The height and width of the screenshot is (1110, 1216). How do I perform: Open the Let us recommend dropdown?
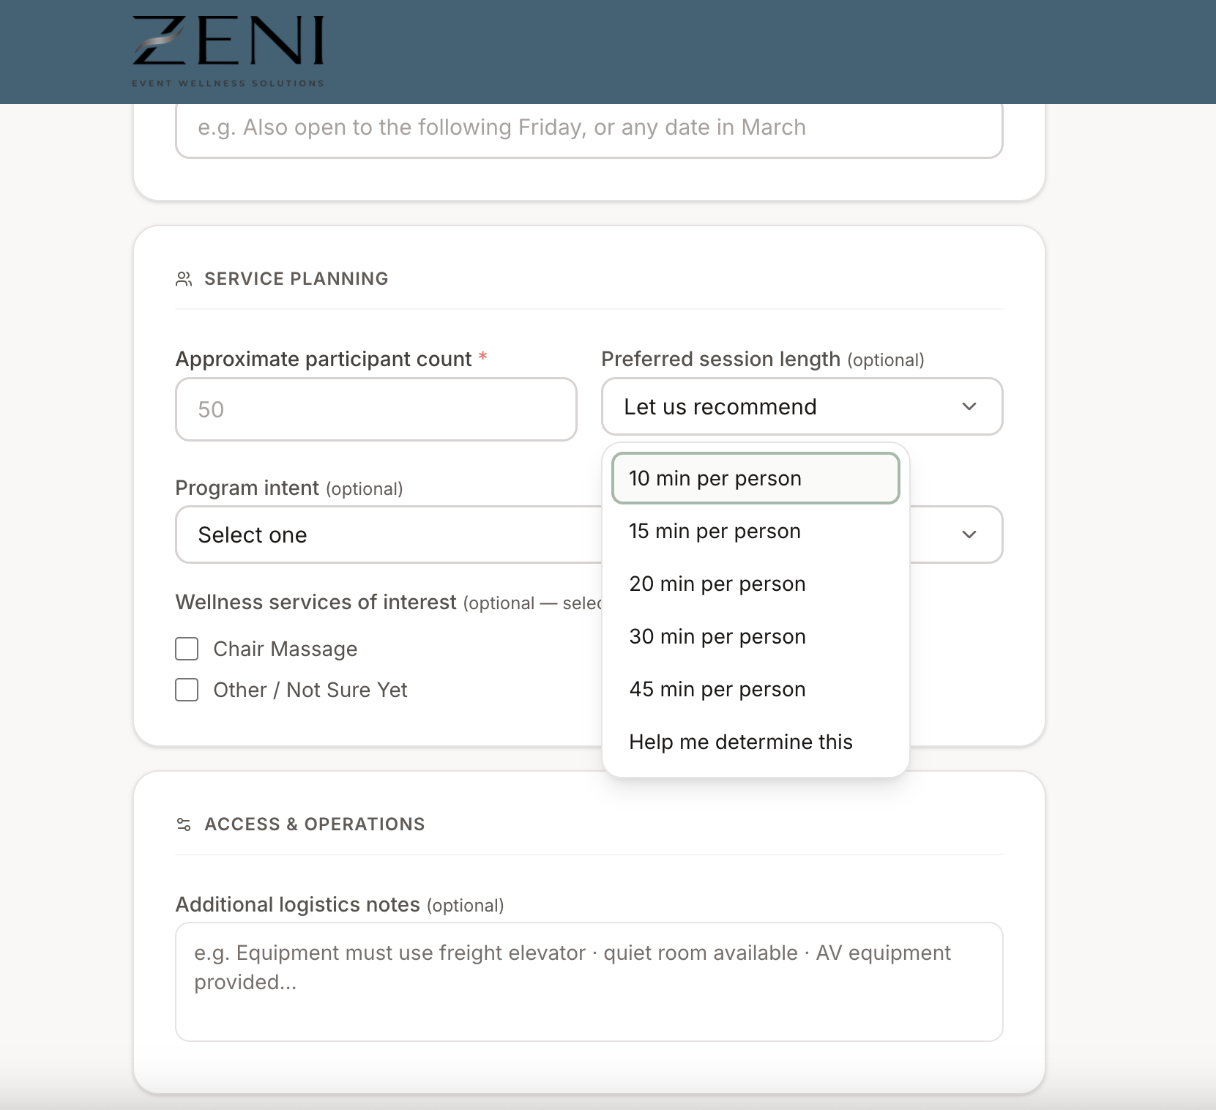click(x=802, y=406)
